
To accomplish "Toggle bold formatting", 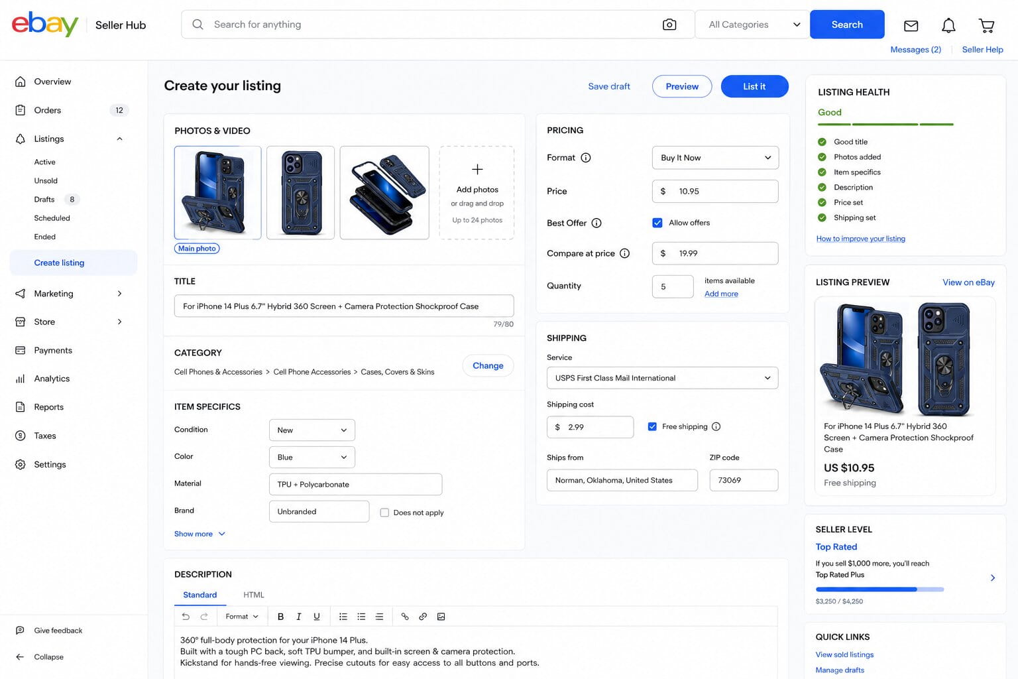I will [280, 617].
